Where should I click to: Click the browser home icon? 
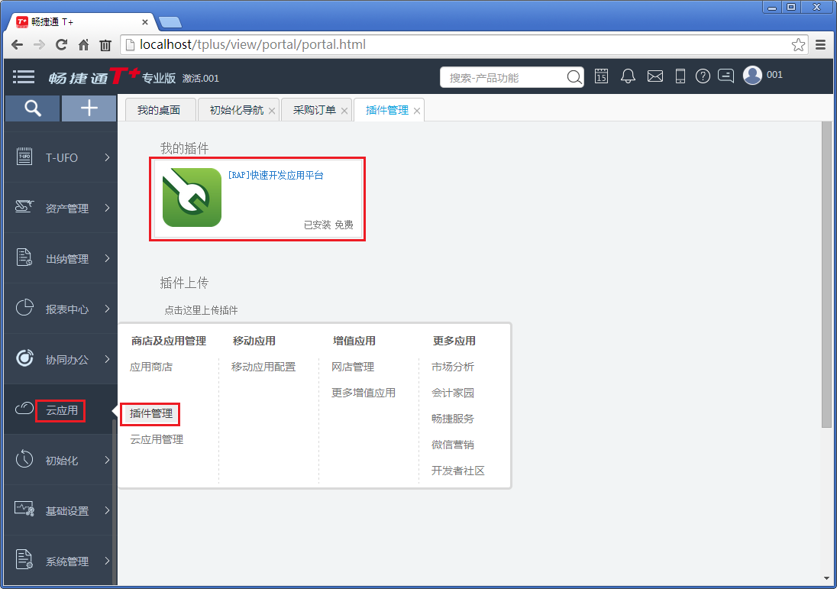point(84,45)
